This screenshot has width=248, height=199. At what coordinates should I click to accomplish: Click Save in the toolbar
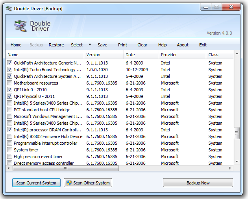pyautogui.click(x=102, y=45)
